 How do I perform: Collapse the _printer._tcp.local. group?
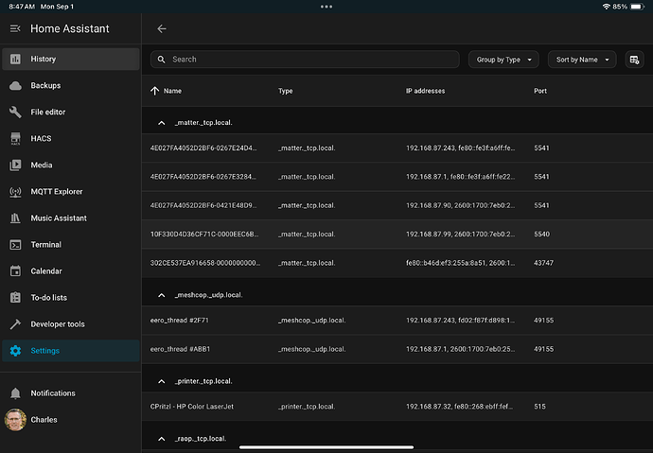pyautogui.click(x=162, y=381)
